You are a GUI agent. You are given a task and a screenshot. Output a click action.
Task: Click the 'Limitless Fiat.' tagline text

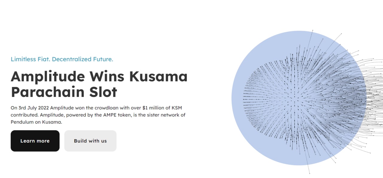click(x=30, y=59)
